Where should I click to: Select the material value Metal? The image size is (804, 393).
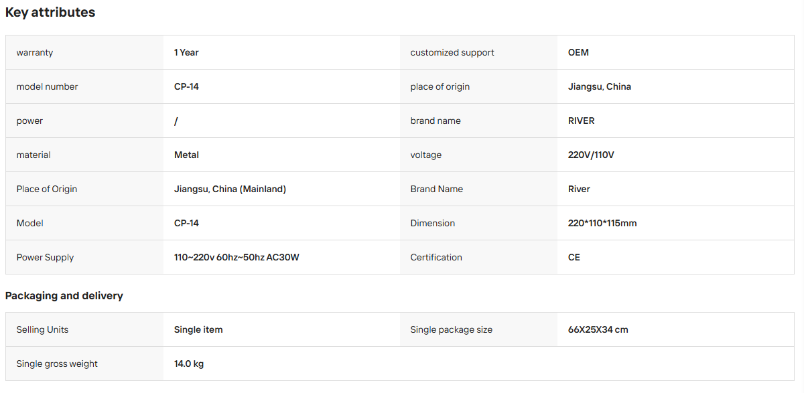(186, 155)
